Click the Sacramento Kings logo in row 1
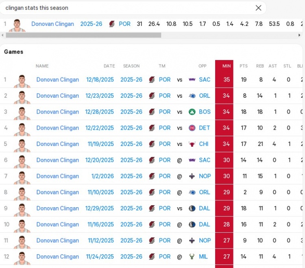The width and height of the screenshot is (305, 268). (192, 80)
